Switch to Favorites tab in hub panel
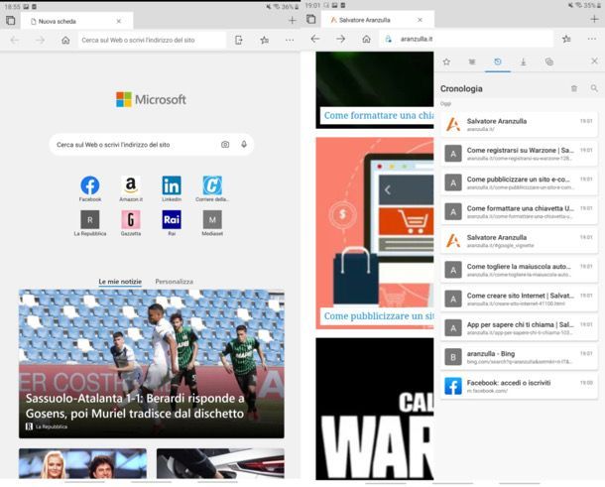This screenshot has width=605, height=487. click(x=446, y=61)
